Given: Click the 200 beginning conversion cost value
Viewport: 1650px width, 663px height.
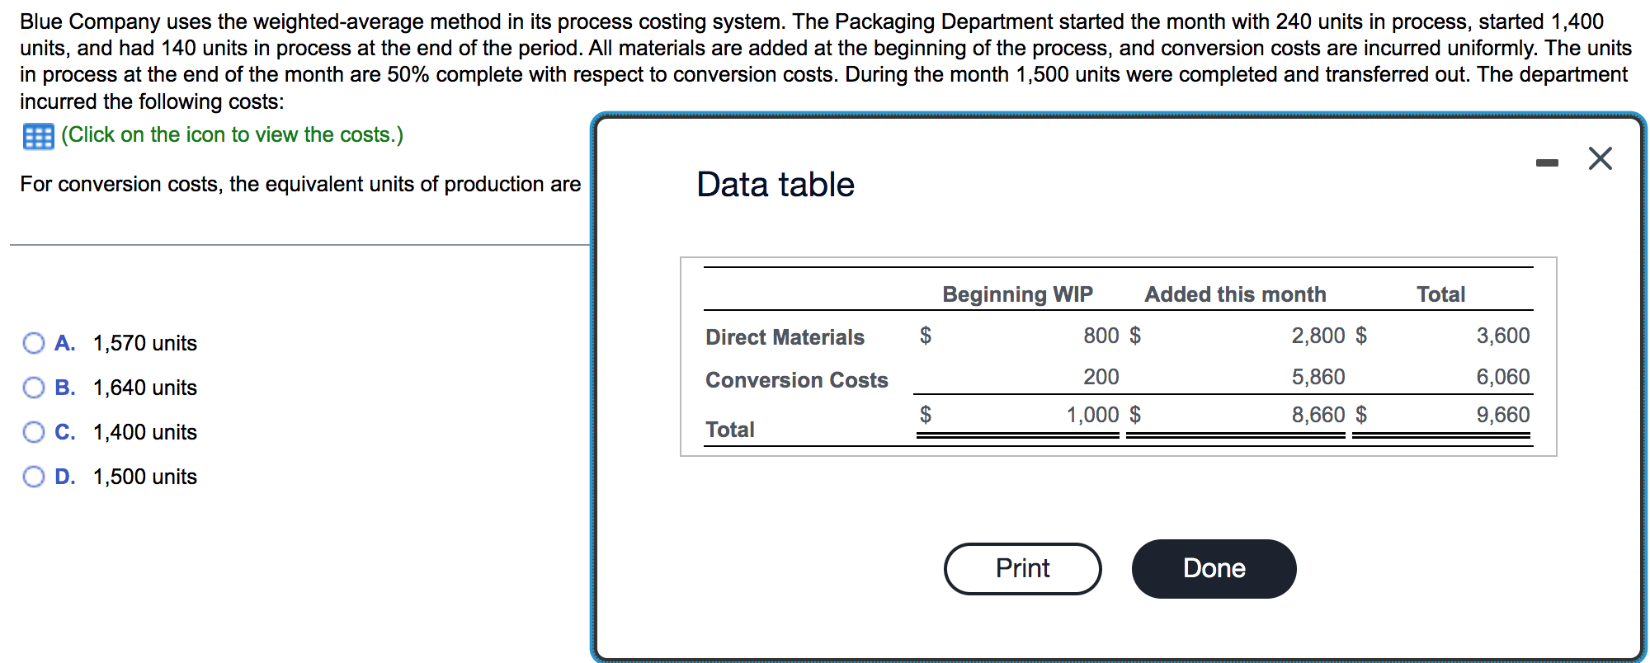Looking at the screenshot, I should 1101,377.
